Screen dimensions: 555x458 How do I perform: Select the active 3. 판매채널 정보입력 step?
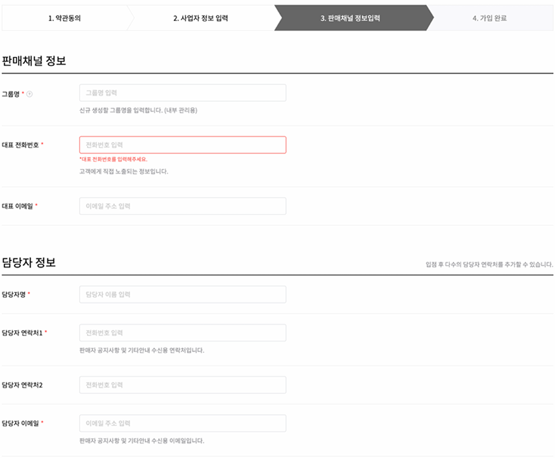[352, 18]
